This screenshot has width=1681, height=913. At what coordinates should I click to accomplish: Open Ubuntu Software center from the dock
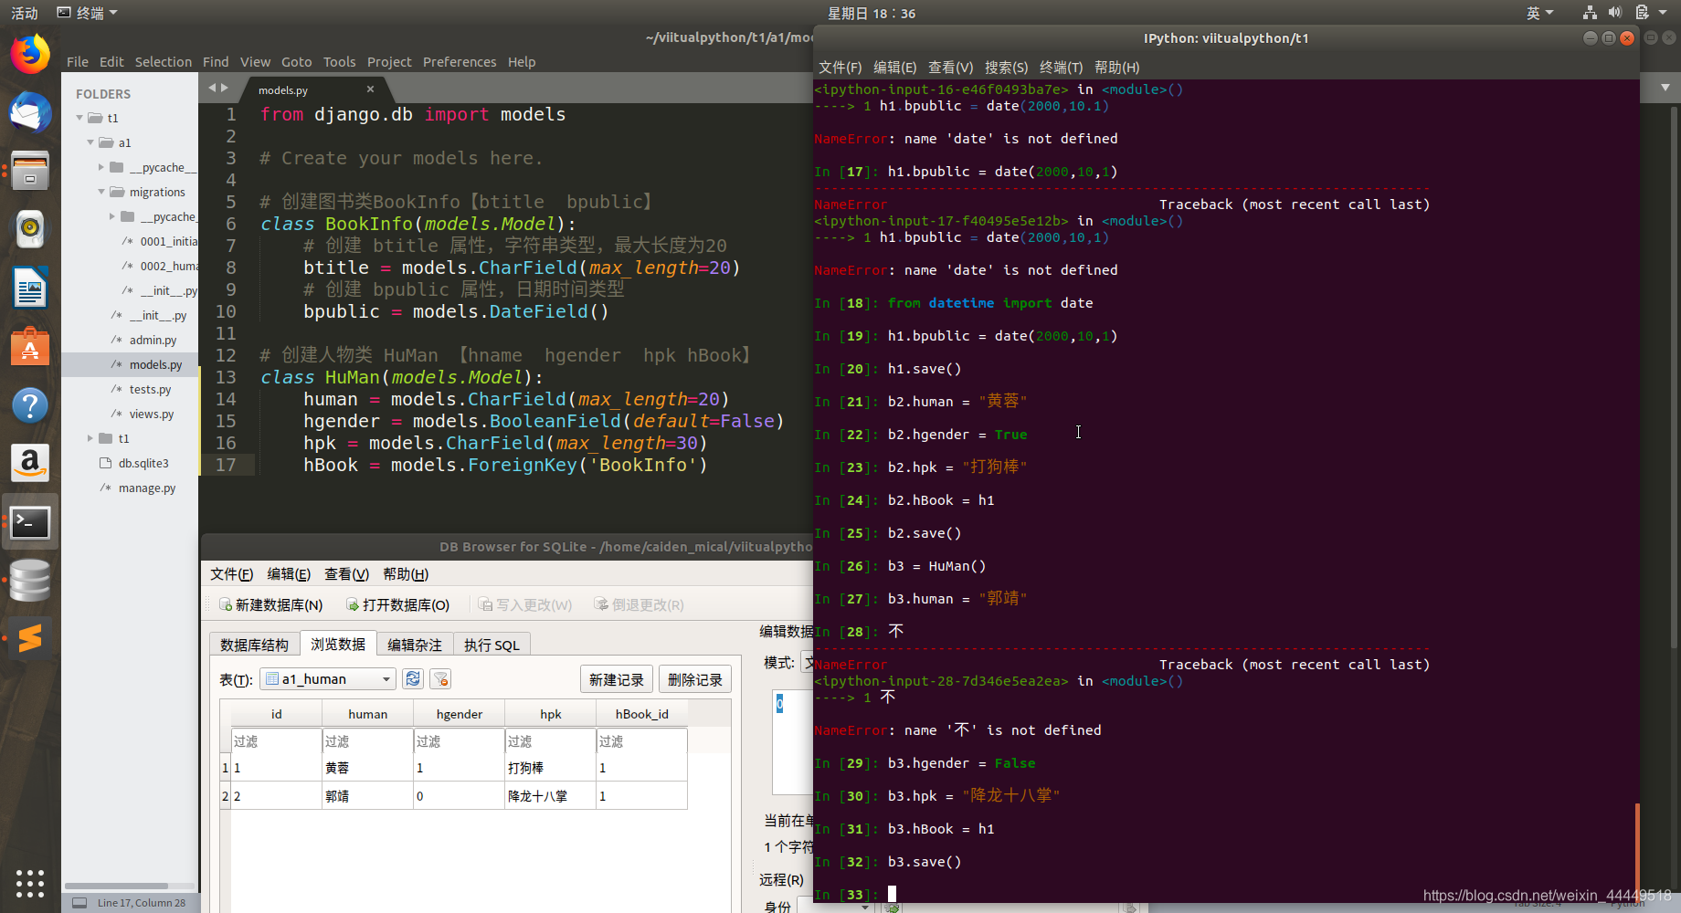pos(30,347)
